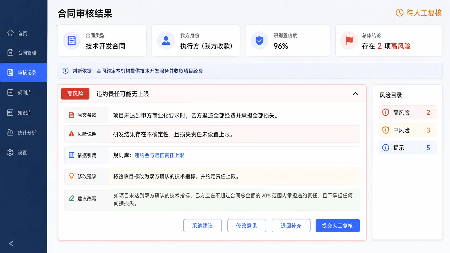Image resolution: width=450 pixels, height=253 pixels.
Task: Click the 风险说明 description sentence
Action: [174, 134]
